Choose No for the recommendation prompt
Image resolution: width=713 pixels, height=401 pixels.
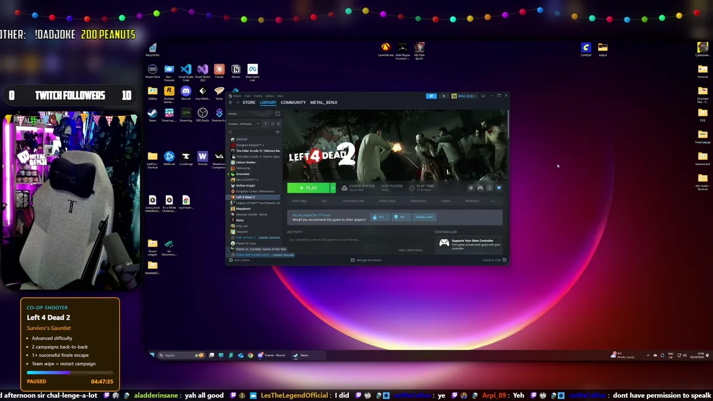[400, 217]
